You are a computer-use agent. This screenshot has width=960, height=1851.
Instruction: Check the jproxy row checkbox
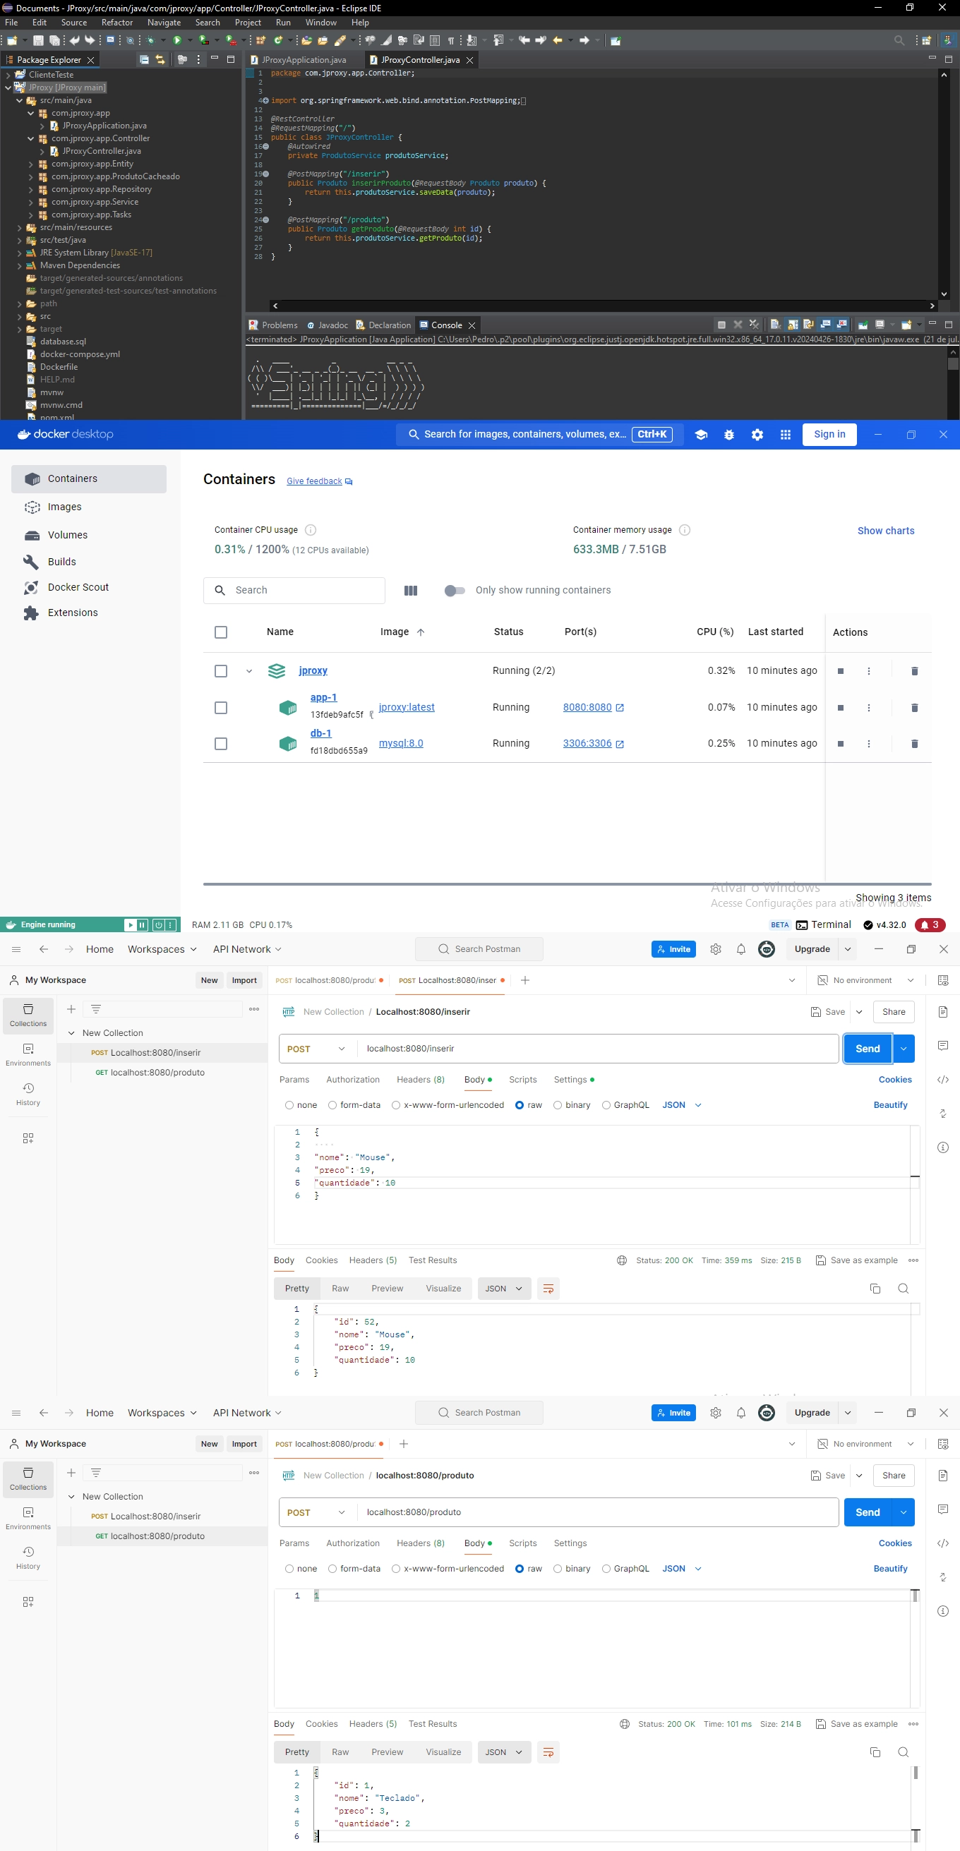point(221,671)
